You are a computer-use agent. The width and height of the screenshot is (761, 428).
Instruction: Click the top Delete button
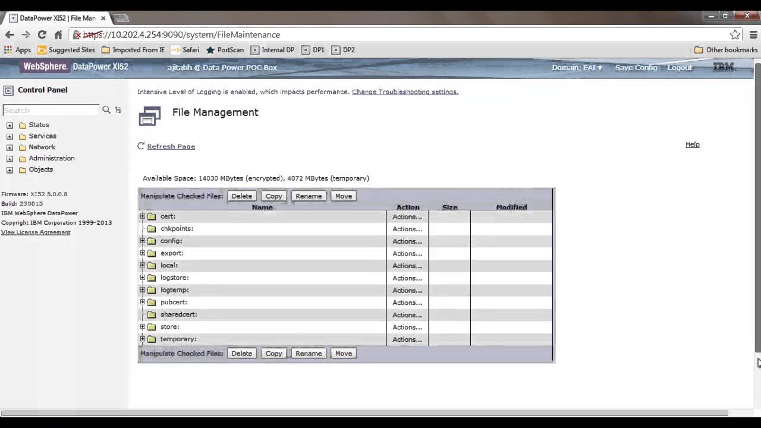[241, 196]
